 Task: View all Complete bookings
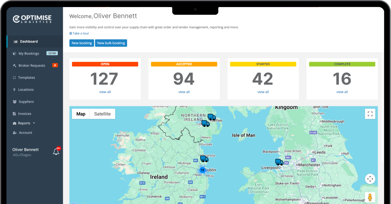tap(342, 92)
